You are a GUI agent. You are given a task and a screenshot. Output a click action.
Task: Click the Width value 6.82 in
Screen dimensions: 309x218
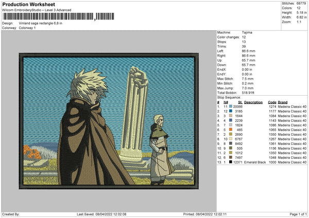(x=301, y=17)
